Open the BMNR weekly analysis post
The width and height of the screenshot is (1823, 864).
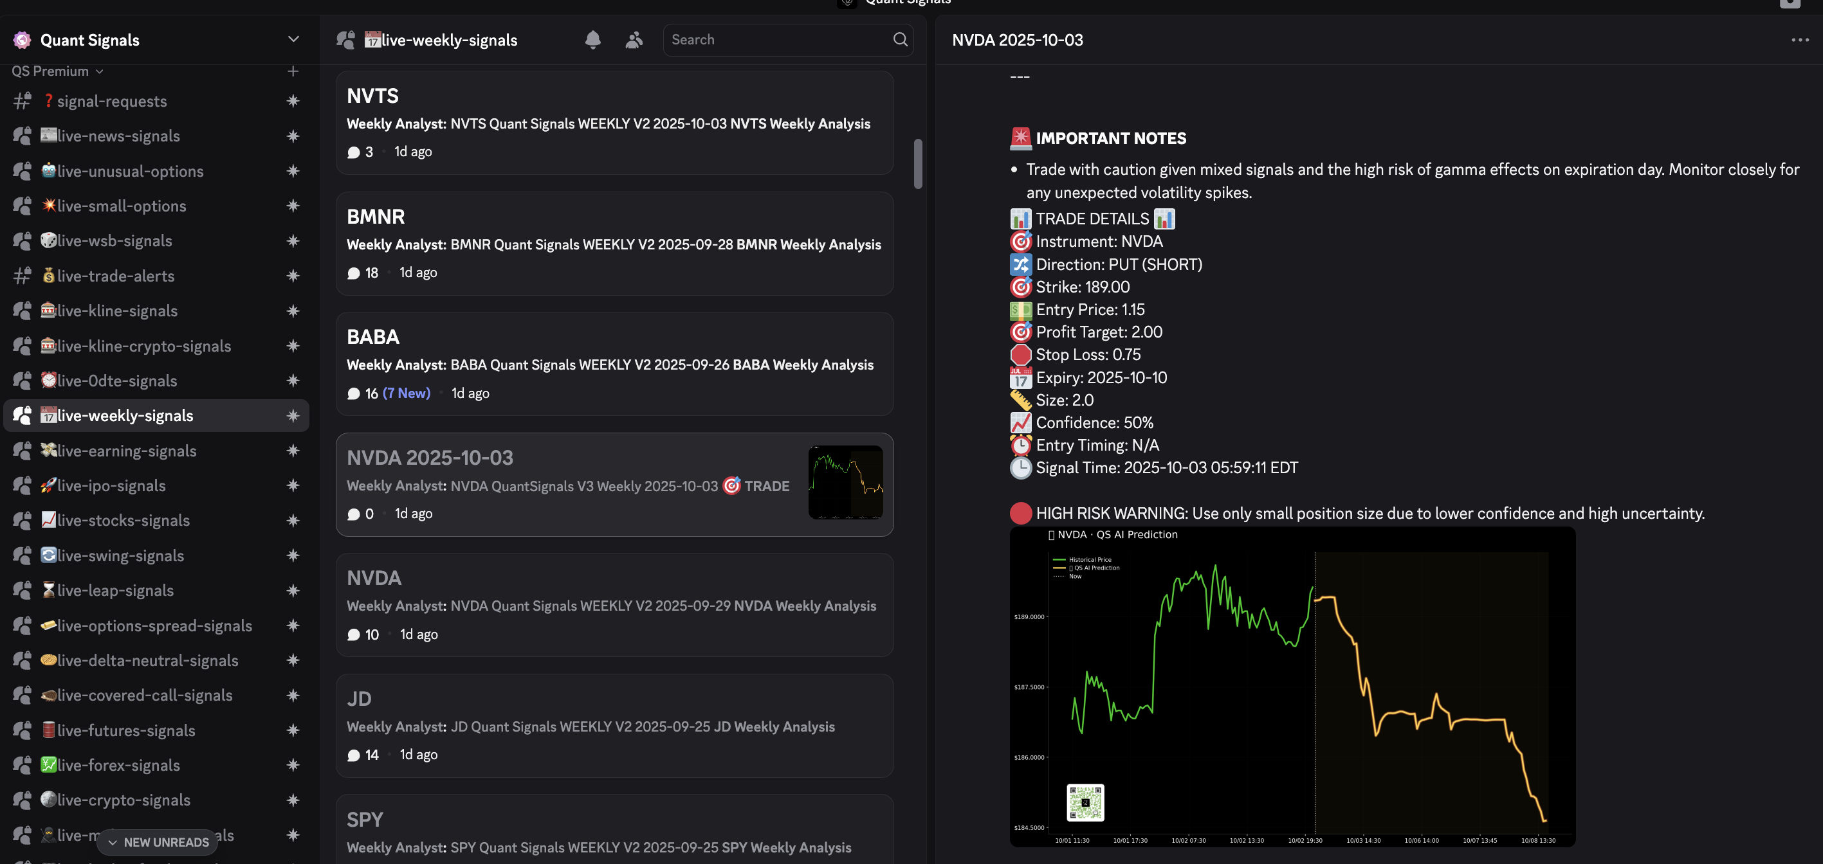(x=614, y=243)
